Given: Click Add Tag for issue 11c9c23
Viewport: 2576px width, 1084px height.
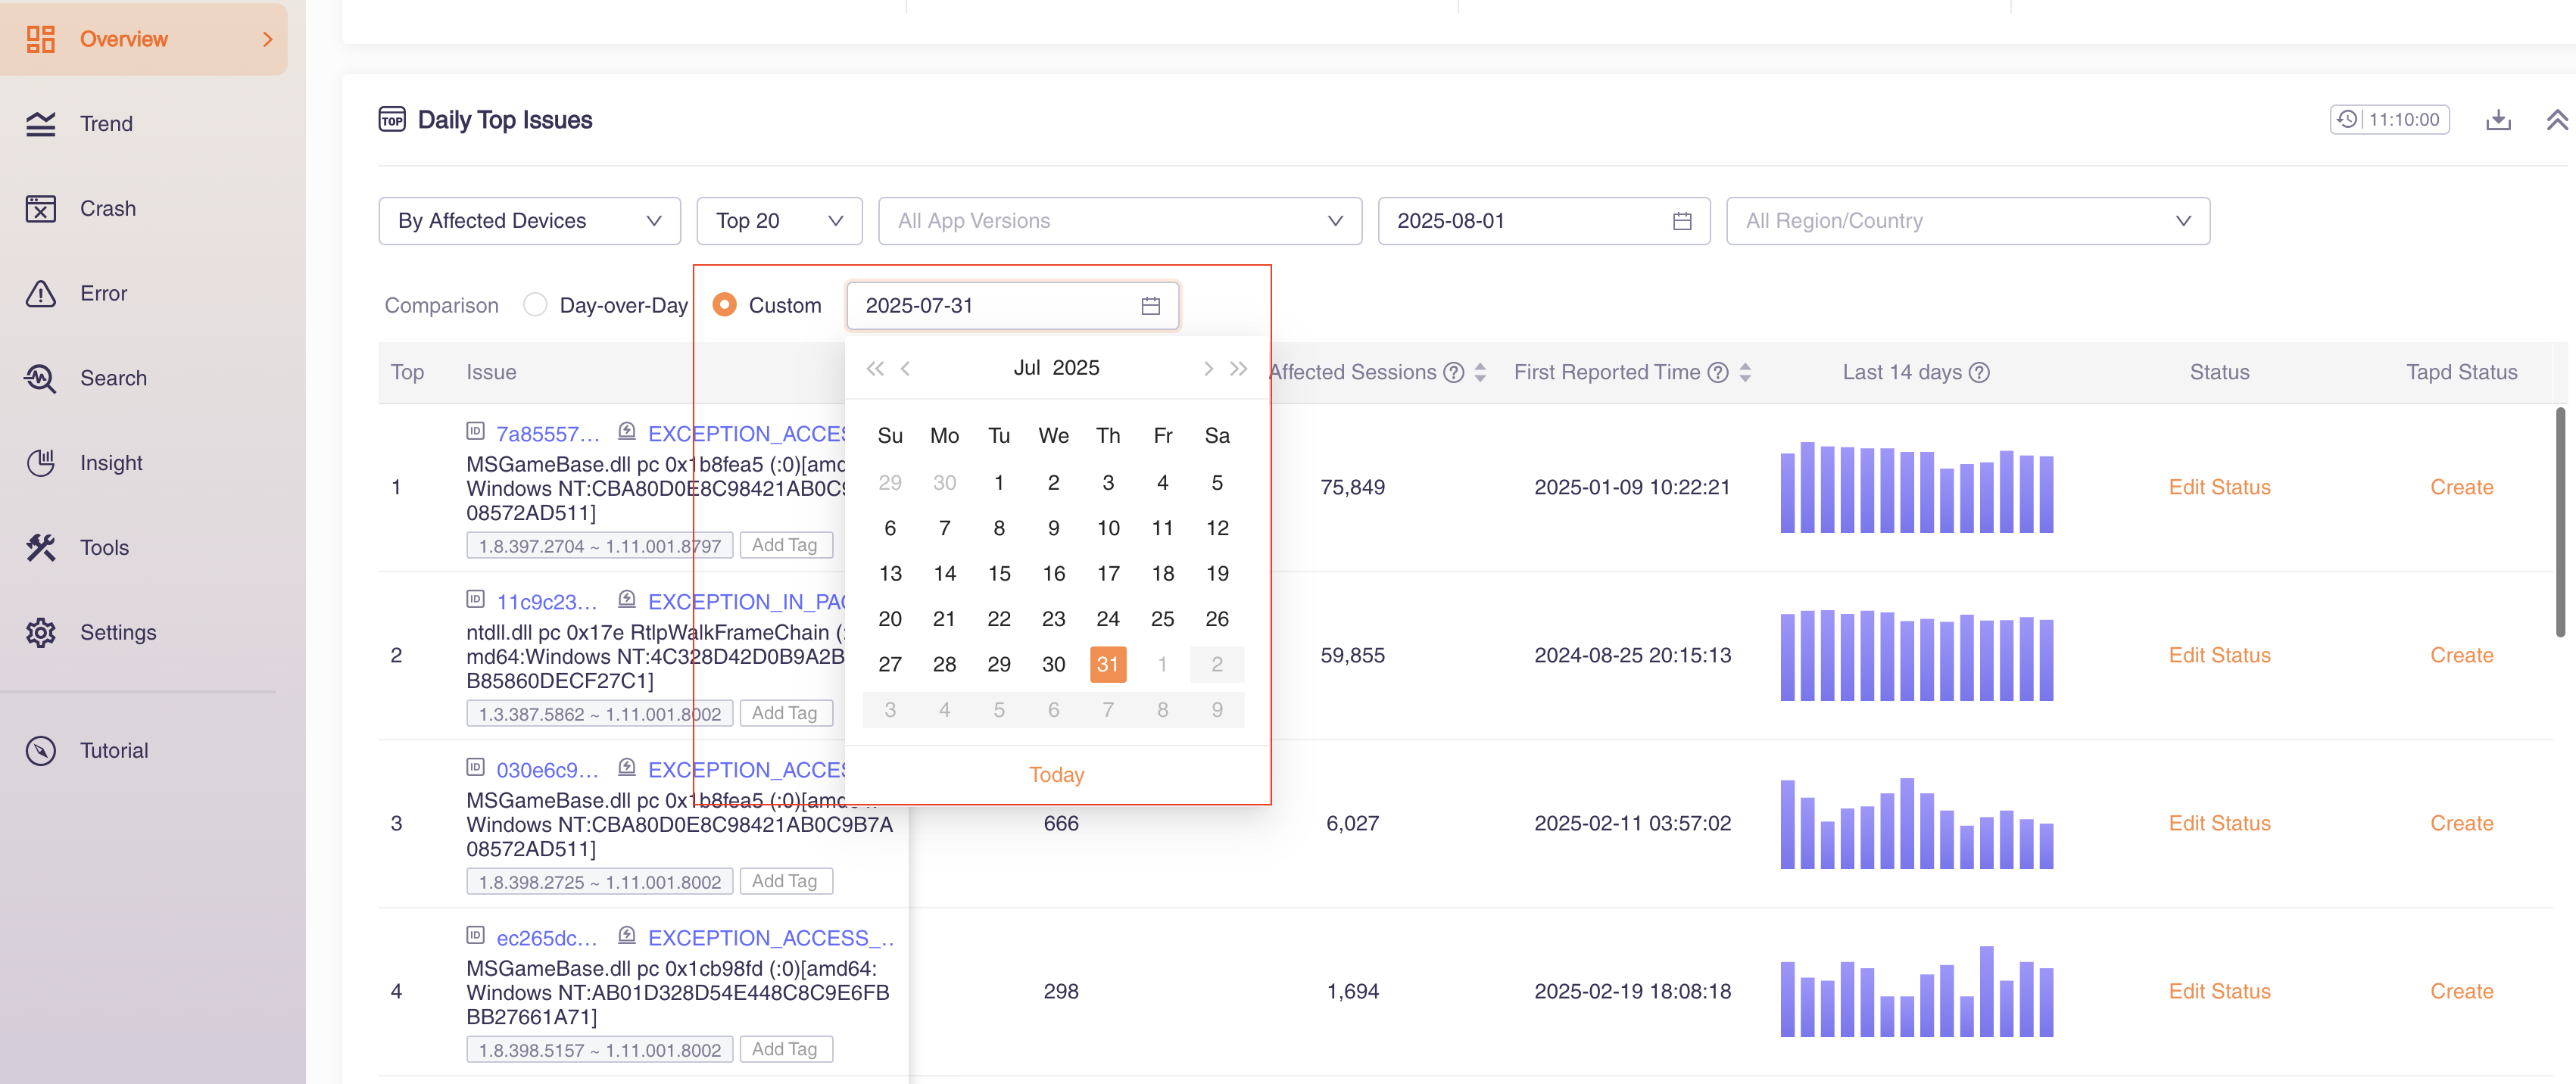Looking at the screenshot, I should (x=785, y=713).
